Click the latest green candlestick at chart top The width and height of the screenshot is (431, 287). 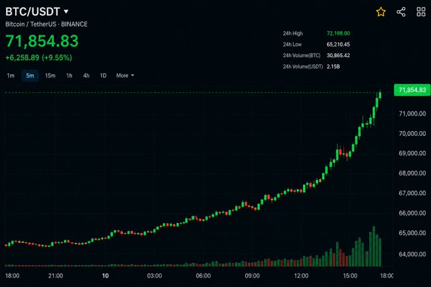click(380, 95)
